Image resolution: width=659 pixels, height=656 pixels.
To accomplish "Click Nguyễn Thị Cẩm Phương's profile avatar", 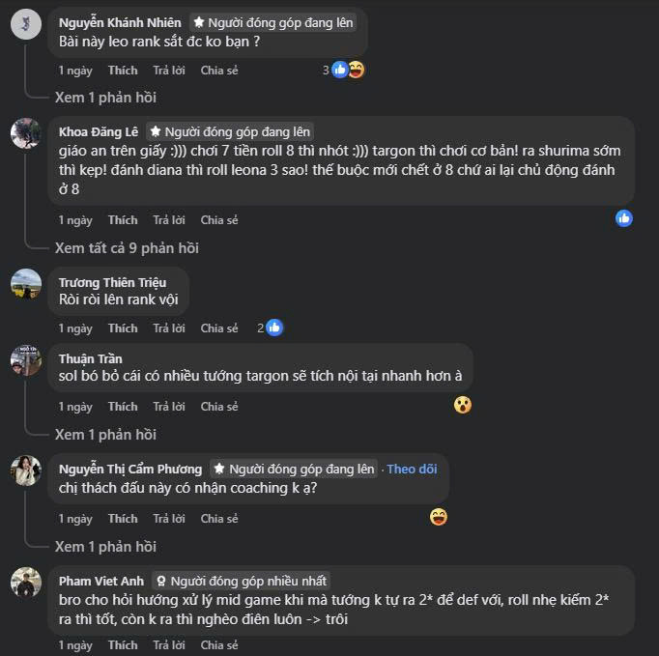I will 26,471.
